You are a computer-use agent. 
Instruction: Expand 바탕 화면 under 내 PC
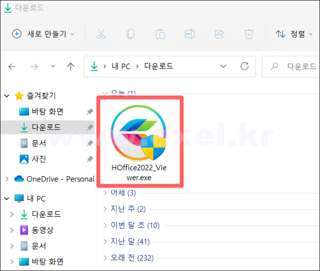pos(12,262)
